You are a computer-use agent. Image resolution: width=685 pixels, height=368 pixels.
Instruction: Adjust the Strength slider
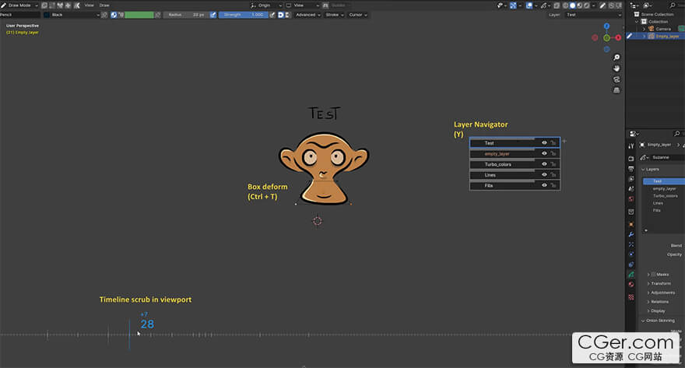[x=243, y=15]
